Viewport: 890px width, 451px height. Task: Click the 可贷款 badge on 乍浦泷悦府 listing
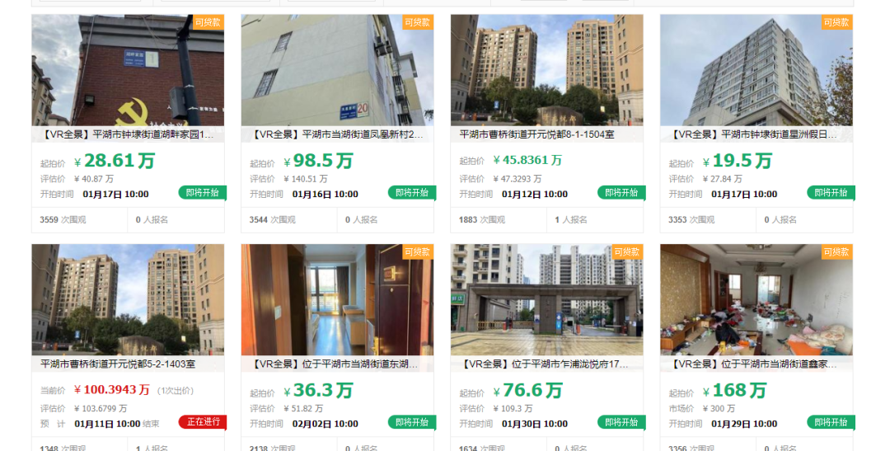point(627,251)
